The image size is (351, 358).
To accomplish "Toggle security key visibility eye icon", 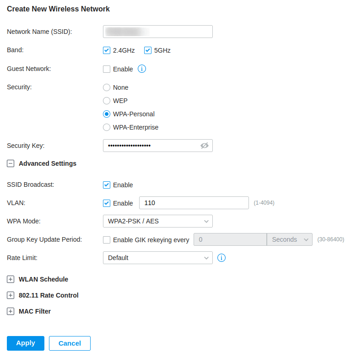I will (x=205, y=146).
